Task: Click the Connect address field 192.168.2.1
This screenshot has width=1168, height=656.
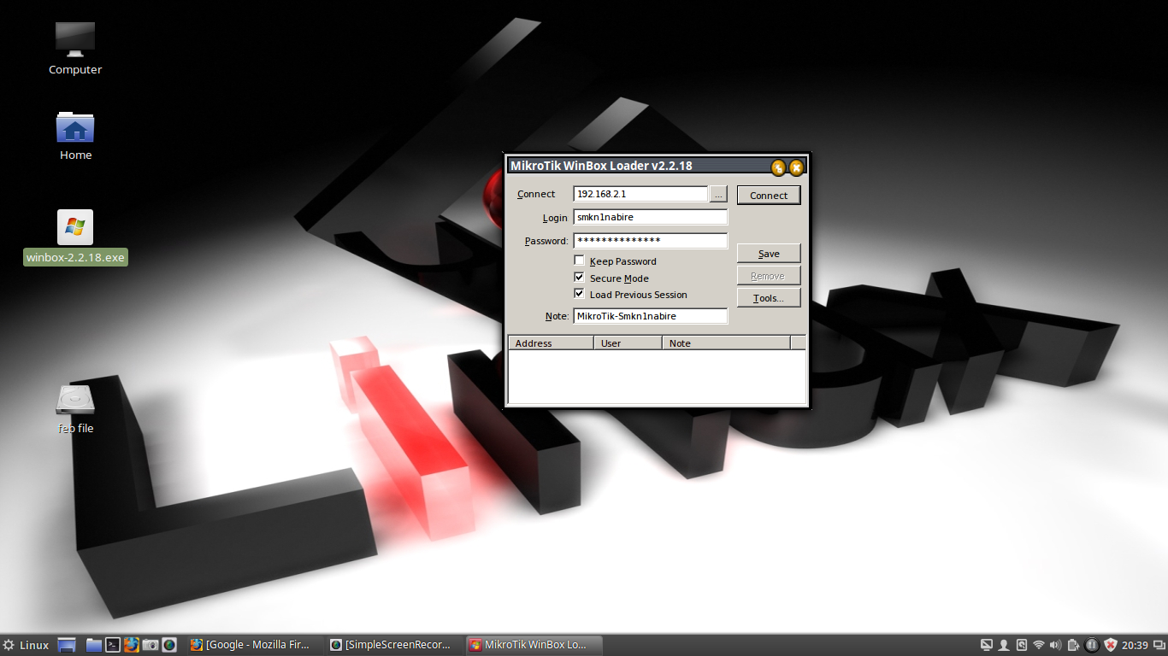Action: [x=640, y=194]
